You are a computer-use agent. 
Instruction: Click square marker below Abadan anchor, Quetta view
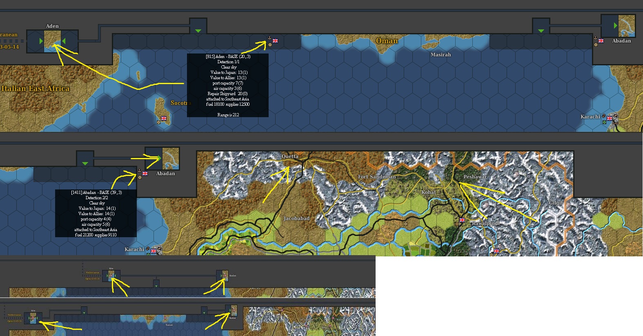click(x=140, y=177)
